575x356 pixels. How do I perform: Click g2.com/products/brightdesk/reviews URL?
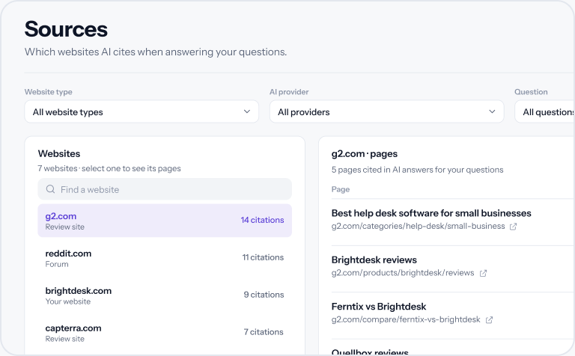pyautogui.click(x=403, y=272)
